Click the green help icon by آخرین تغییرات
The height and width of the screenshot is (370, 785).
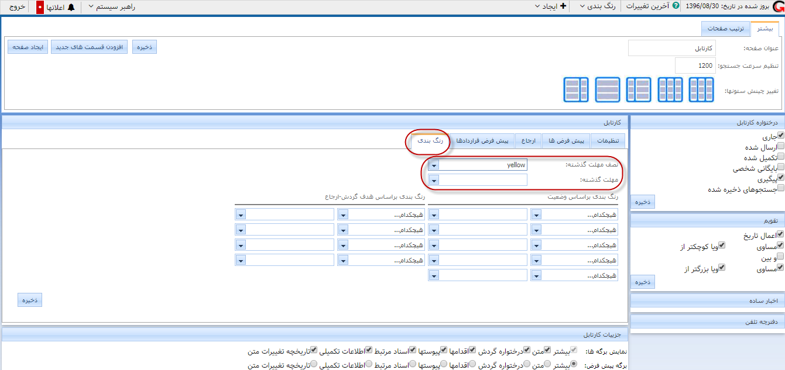point(676,6)
